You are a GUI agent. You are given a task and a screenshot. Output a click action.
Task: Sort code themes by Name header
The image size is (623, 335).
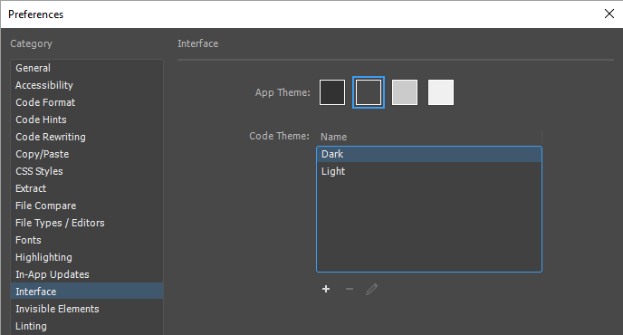429,137
